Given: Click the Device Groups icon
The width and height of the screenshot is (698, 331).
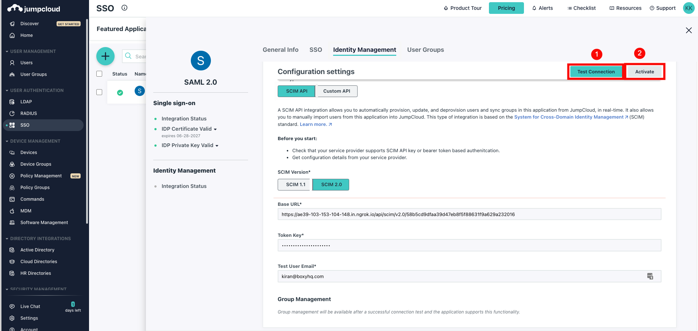Looking at the screenshot, I should point(12,164).
